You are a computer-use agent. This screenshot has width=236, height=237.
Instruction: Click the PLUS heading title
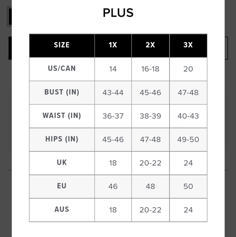click(x=118, y=13)
